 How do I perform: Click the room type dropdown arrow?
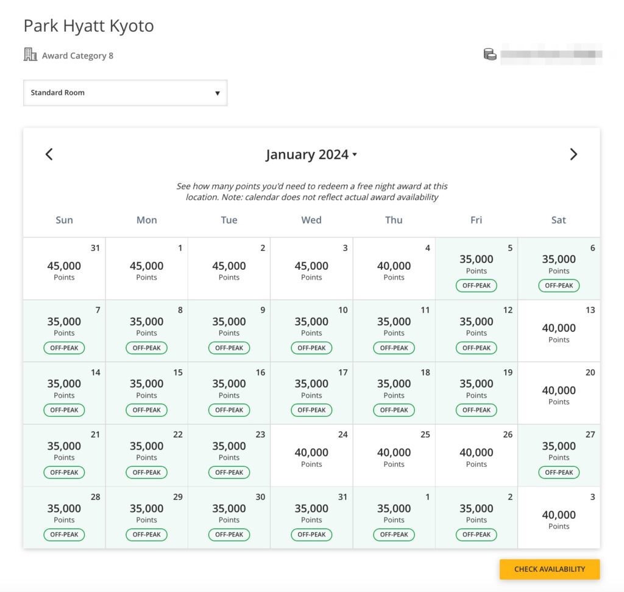pyautogui.click(x=218, y=92)
